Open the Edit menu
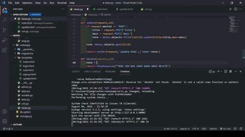This screenshot has width=245, height=137. [17, 3]
